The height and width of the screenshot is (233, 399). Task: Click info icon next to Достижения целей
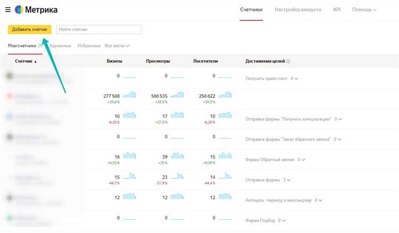[x=288, y=61]
